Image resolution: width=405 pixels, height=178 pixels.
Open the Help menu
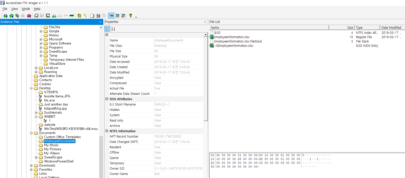[x=37, y=9]
